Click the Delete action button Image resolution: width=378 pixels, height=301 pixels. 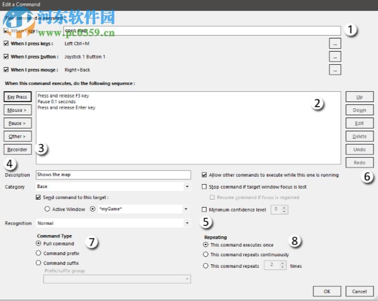pyautogui.click(x=360, y=136)
